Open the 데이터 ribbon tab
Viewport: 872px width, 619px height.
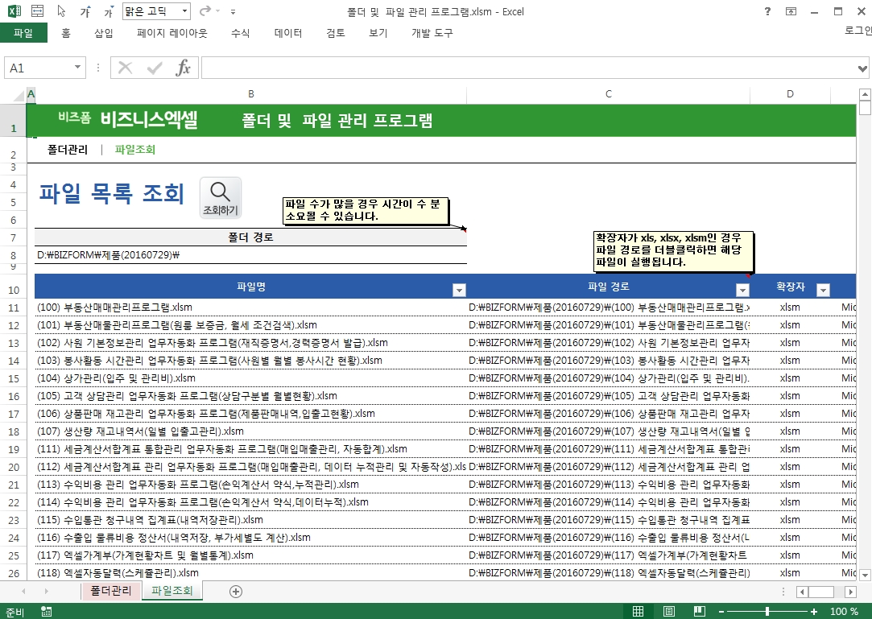click(288, 33)
